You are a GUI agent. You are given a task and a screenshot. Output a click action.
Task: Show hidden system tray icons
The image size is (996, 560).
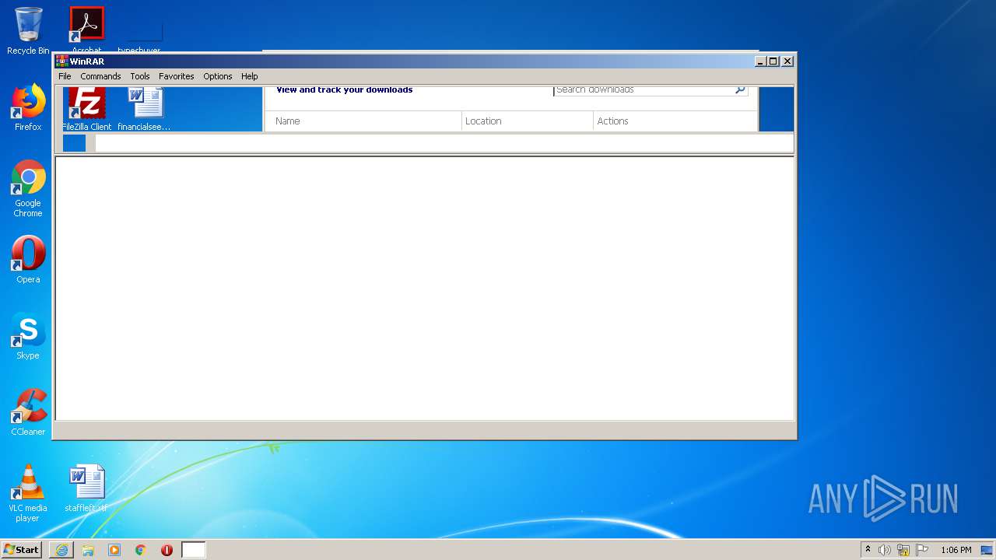[868, 550]
